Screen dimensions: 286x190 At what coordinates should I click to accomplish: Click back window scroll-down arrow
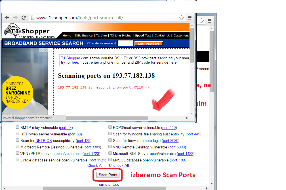(212, 183)
